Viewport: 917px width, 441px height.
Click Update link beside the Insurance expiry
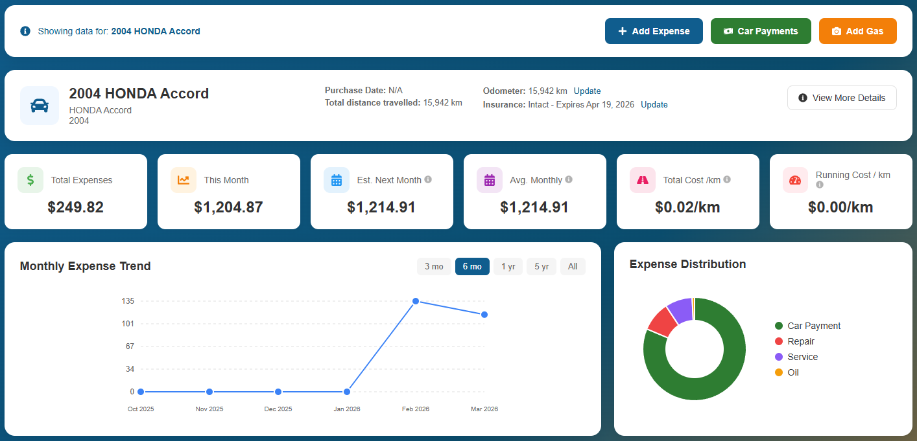[x=654, y=104]
